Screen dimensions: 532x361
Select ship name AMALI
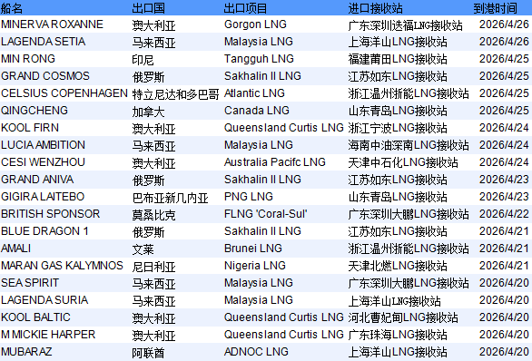[15, 249]
